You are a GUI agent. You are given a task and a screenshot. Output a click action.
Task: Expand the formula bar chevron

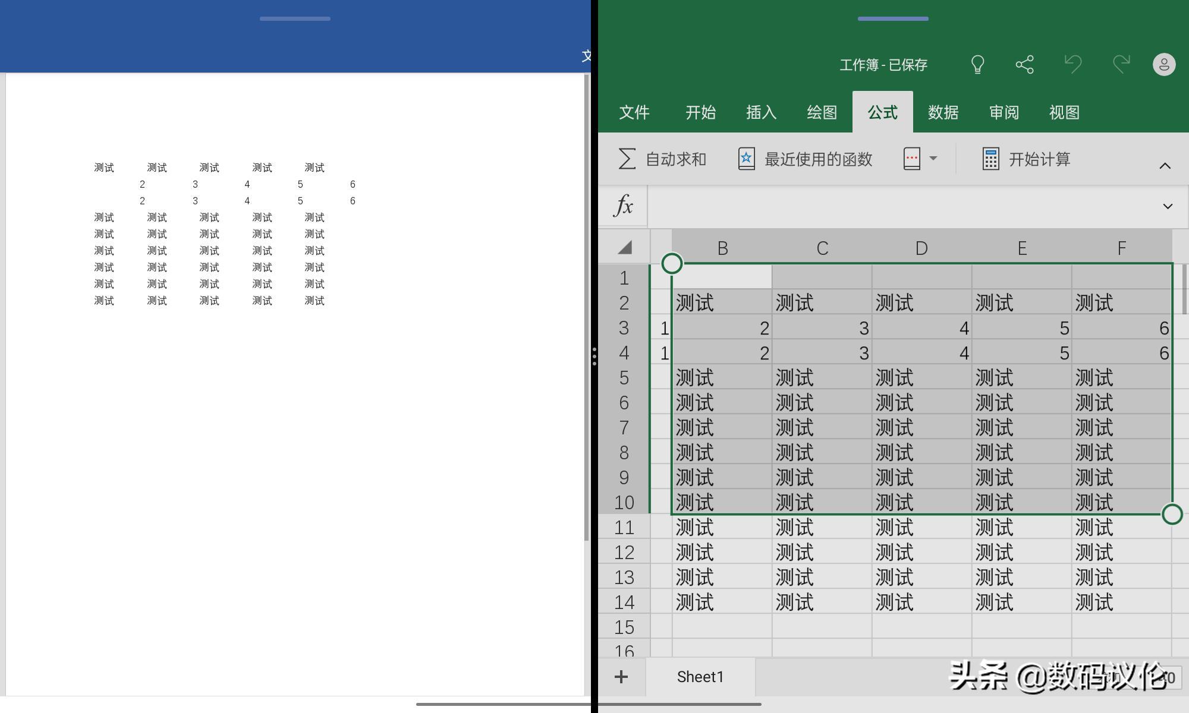[x=1166, y=206]
